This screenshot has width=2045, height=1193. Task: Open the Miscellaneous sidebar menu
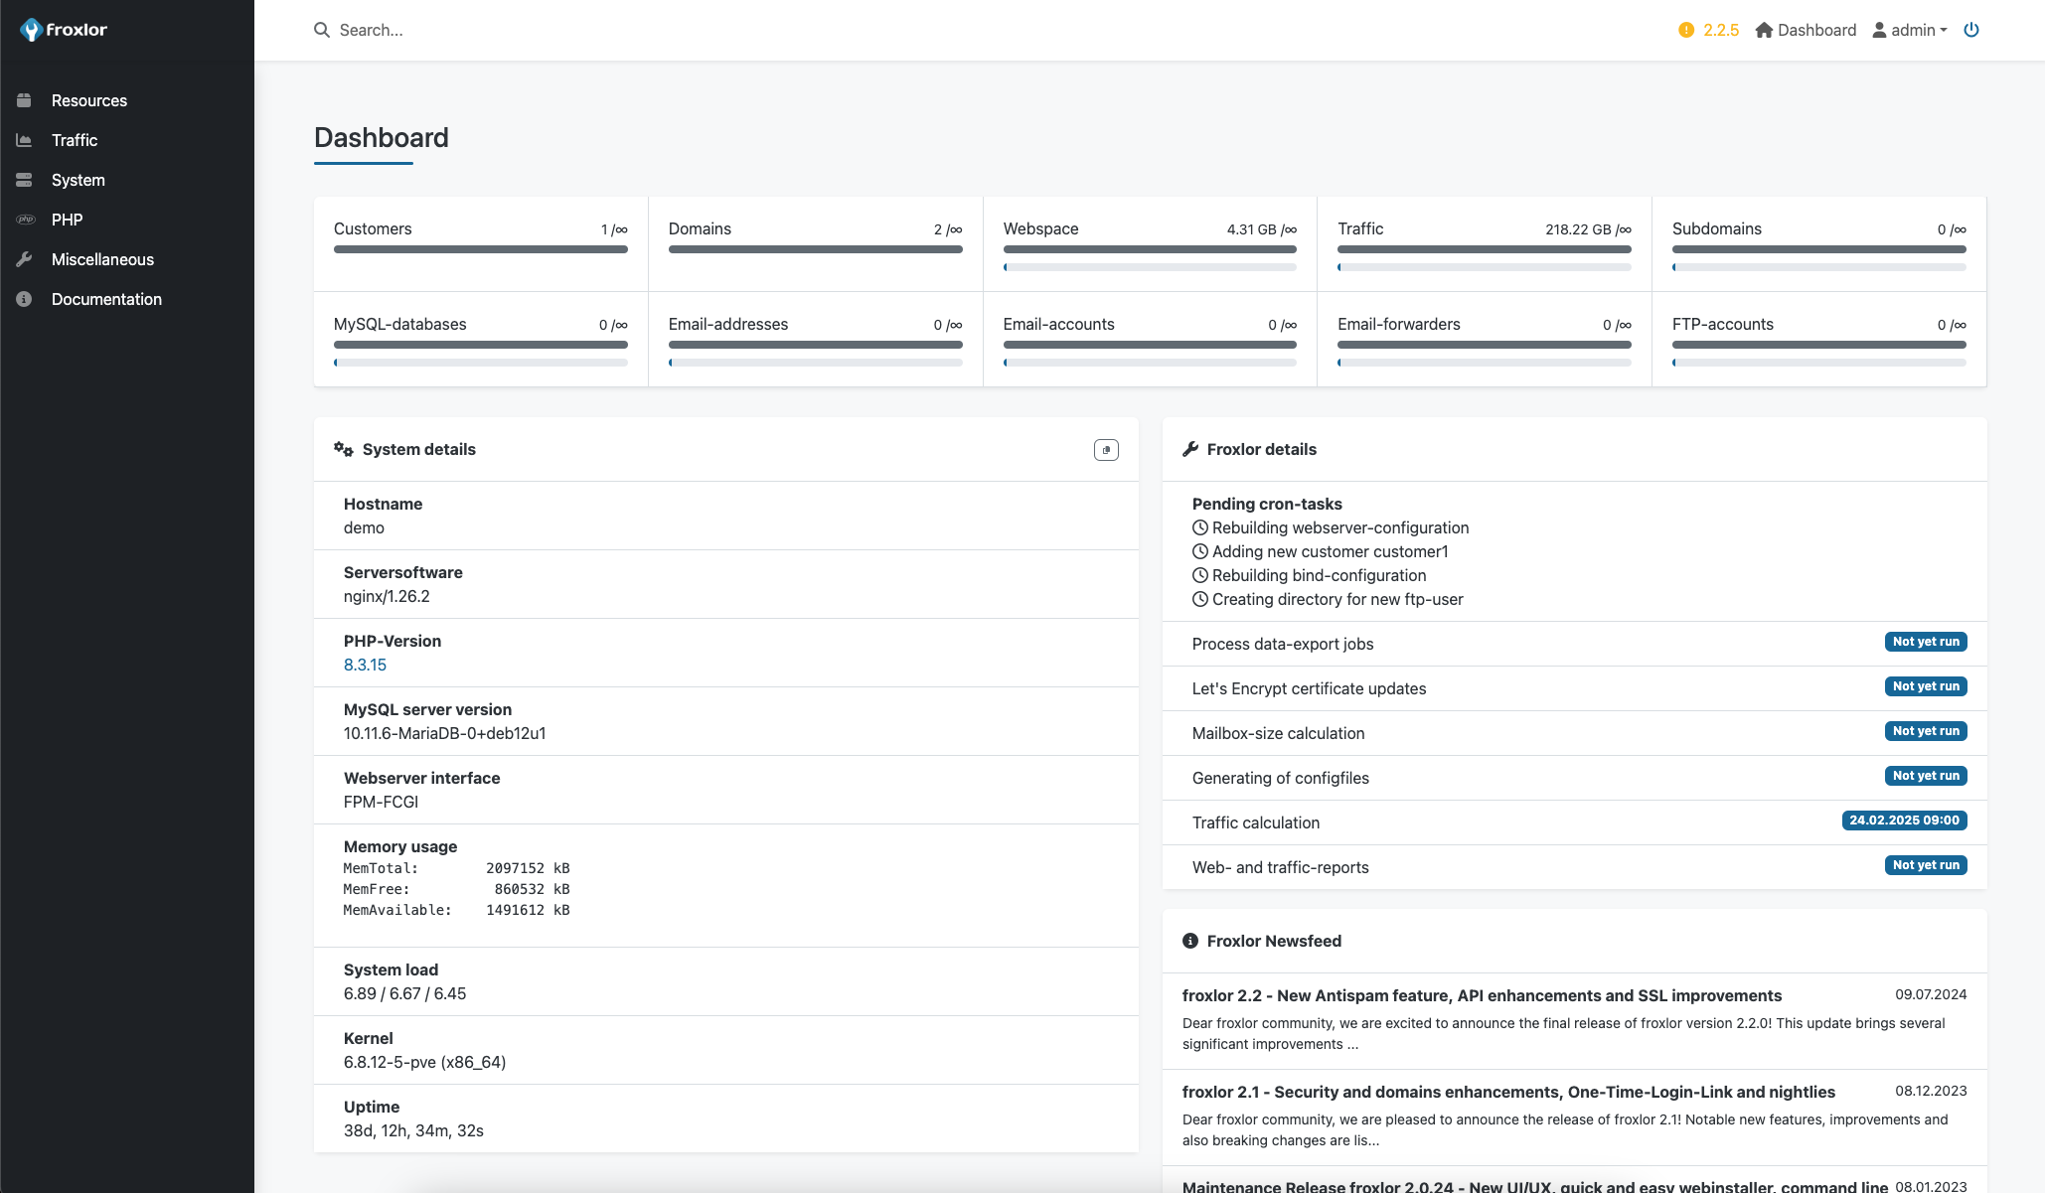[x=127, y=259]
